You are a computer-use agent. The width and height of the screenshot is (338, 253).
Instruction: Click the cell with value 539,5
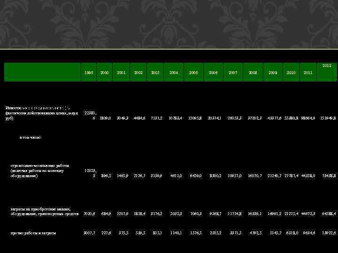coord(140,233)
